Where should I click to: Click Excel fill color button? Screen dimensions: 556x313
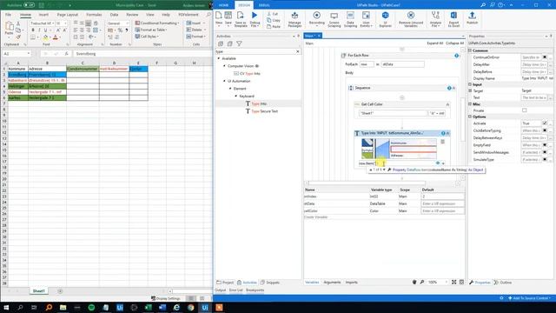pyautogui.click(x=45, y=37)
